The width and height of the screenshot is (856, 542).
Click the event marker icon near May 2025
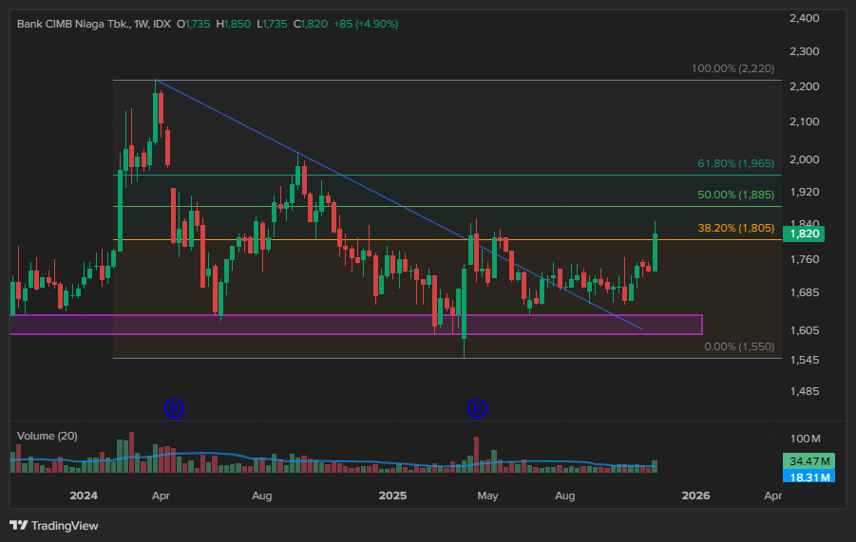coord(478,408)
